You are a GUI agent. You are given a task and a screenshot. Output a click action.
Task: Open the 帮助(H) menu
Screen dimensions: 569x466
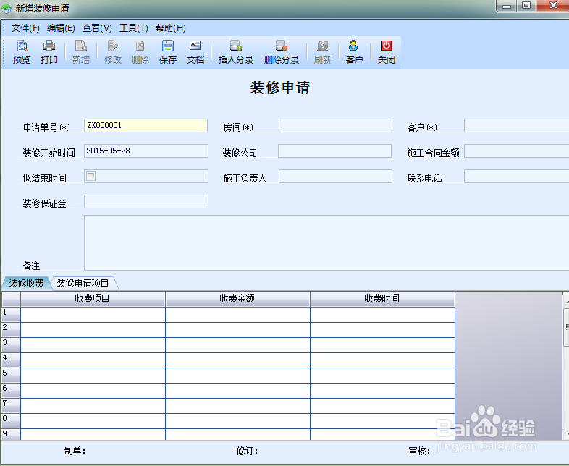click(171, 28)
